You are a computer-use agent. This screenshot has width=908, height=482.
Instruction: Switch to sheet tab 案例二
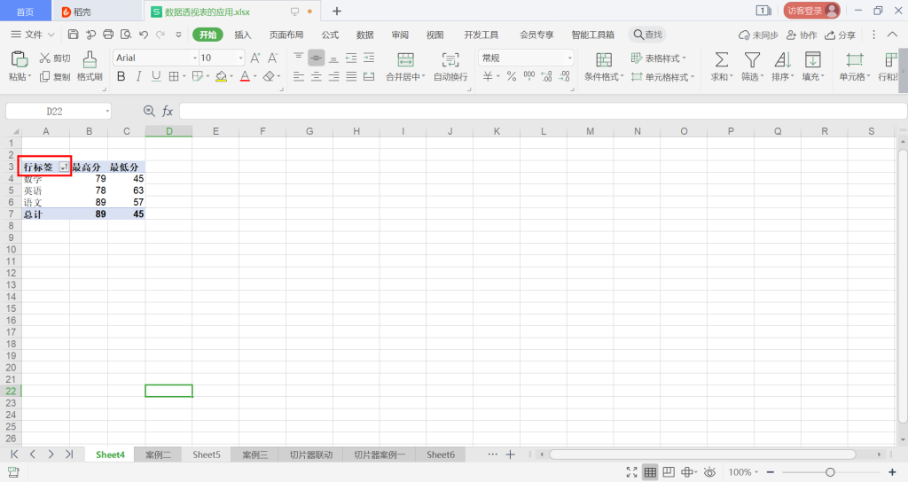[x=158, y=455]
